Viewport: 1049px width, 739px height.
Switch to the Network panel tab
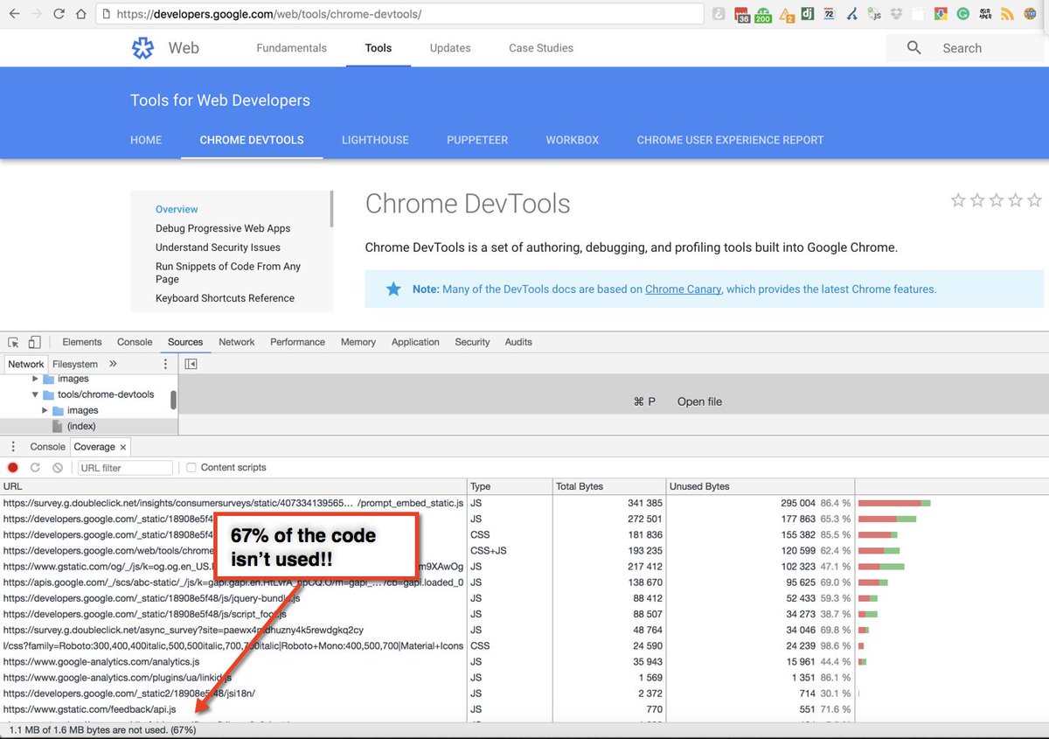coord(237,342)
